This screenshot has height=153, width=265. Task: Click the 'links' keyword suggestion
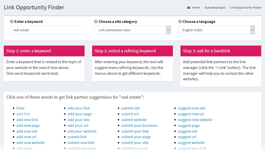[x=20, y=108]
